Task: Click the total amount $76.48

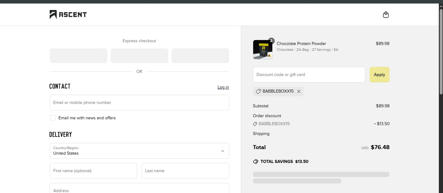Action: click(380, 147)
